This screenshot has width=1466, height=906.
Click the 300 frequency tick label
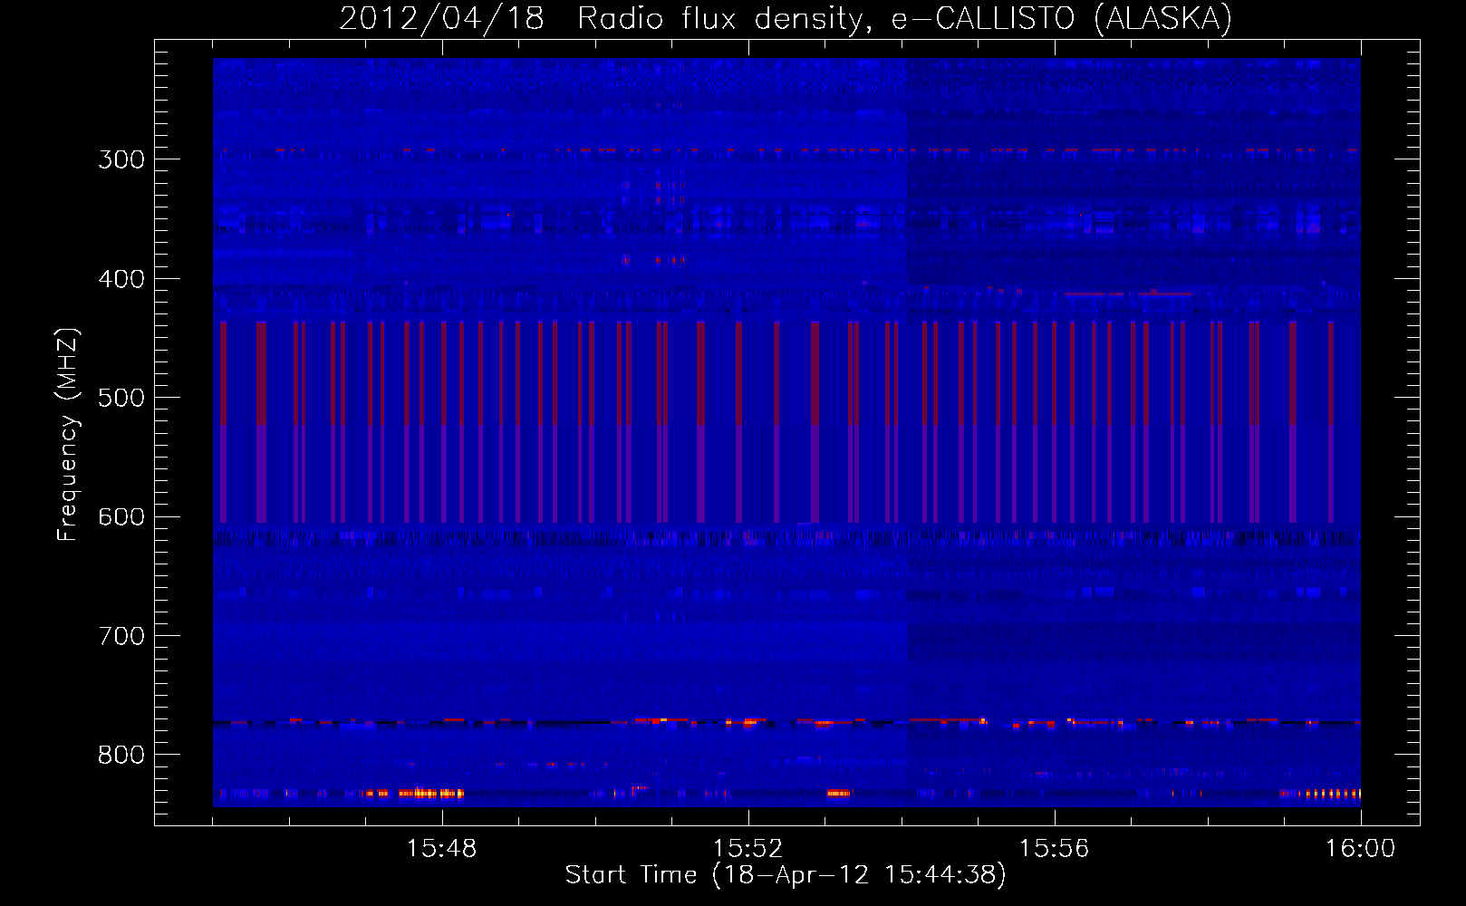tap(121, 159)
